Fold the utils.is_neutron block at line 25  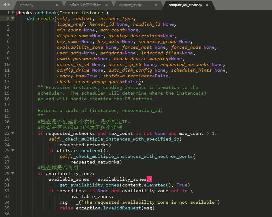click(x=13, y=150)
